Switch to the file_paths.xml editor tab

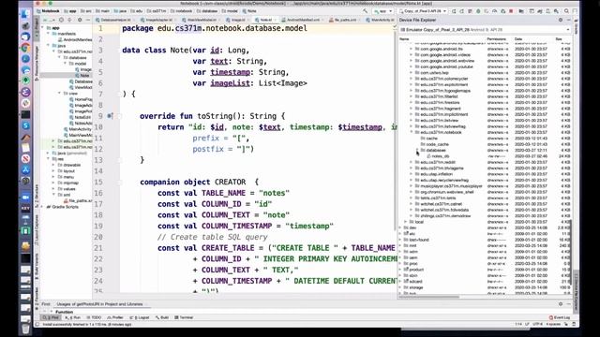pos(344,20)
